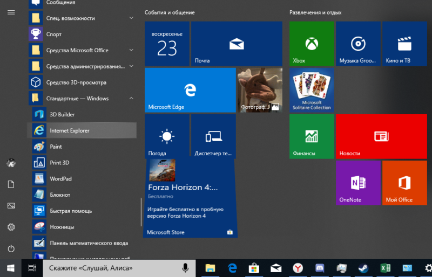Click the app list scrollbar
This screenshot has width=432, height=277.
[x=141, y=212]
